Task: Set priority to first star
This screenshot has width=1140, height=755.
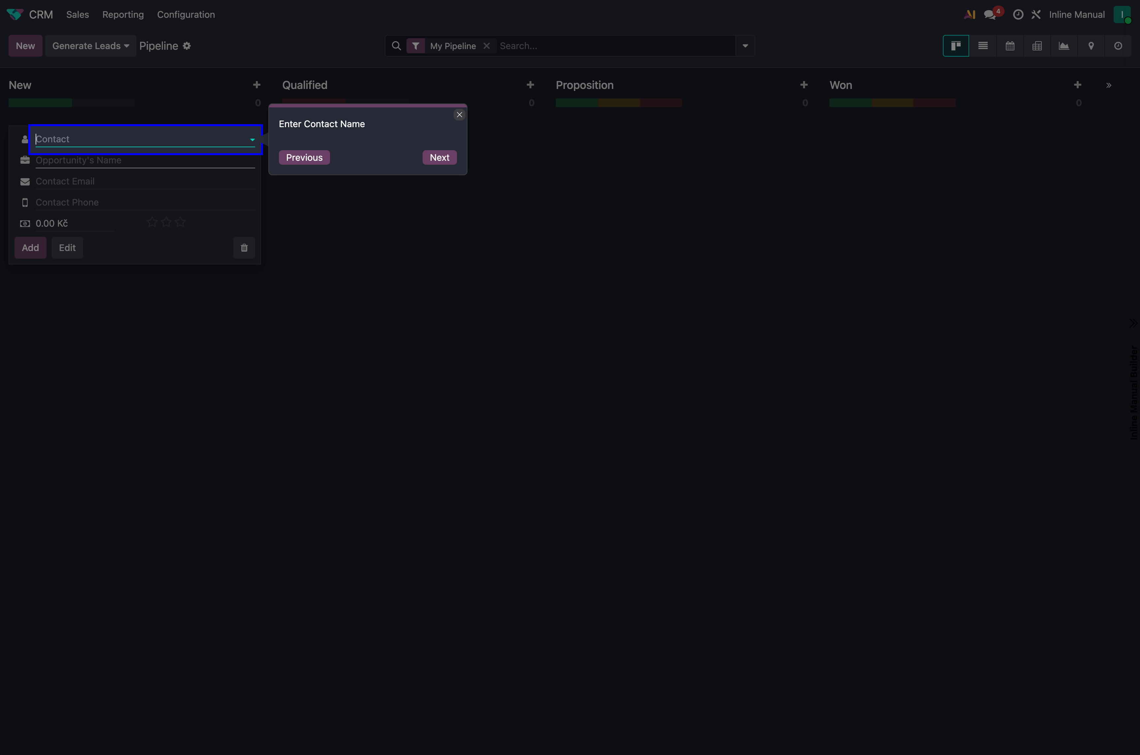Action: [152, 222]
